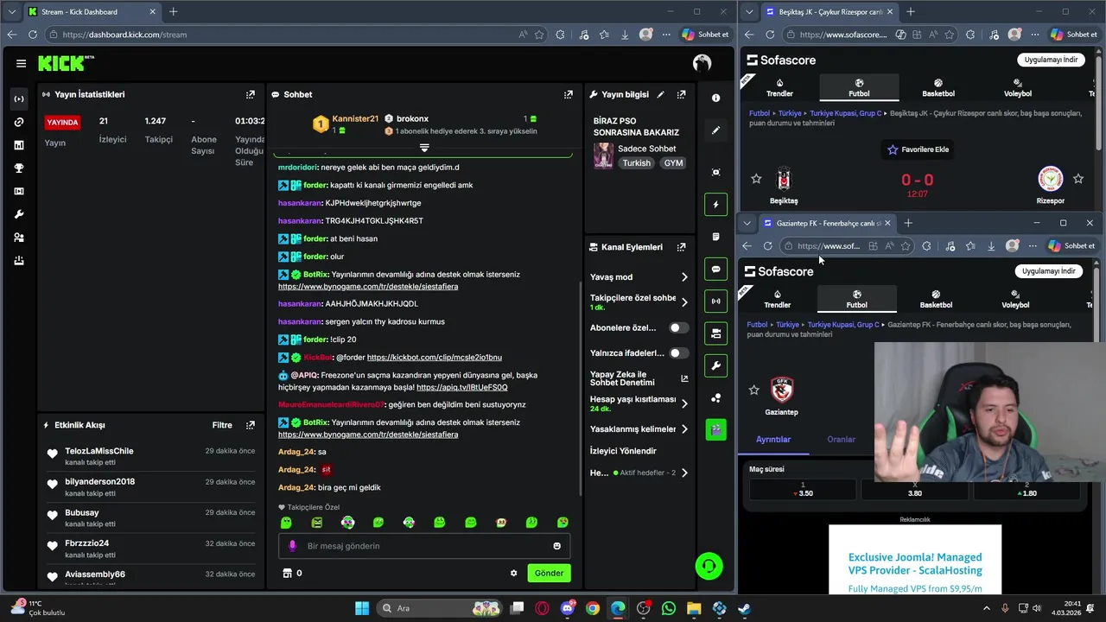Pop out the Kanal Eylemleri panel

pyautogui.click(x=682, y=247)
